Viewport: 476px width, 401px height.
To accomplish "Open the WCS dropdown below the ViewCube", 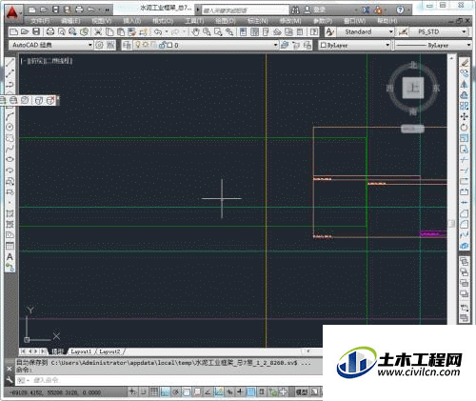I will click(412, 129).
